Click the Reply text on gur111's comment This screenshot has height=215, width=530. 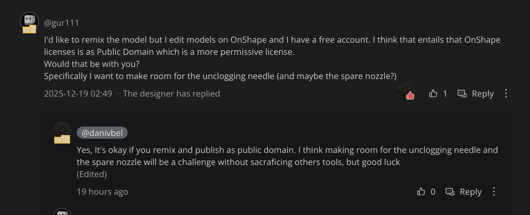(x=483, y=94)
